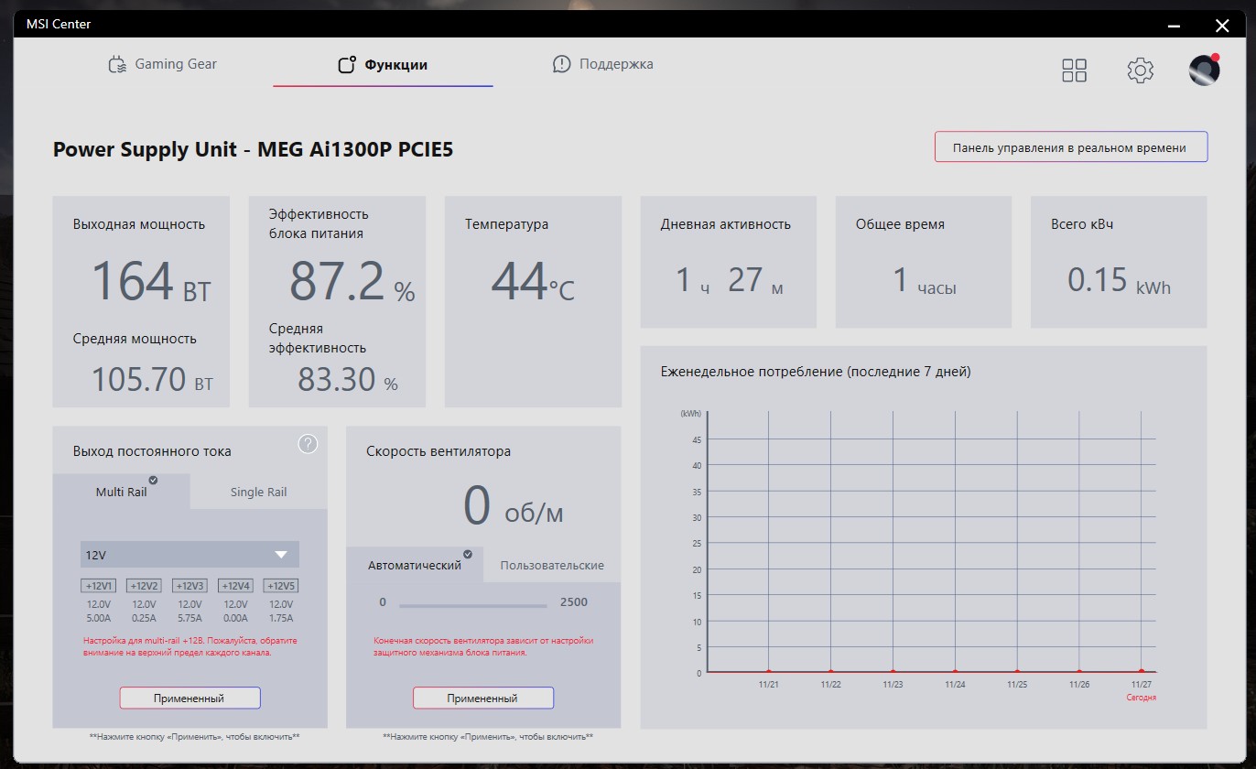Open MSI Center settings gear

[x=1140, y=70]
